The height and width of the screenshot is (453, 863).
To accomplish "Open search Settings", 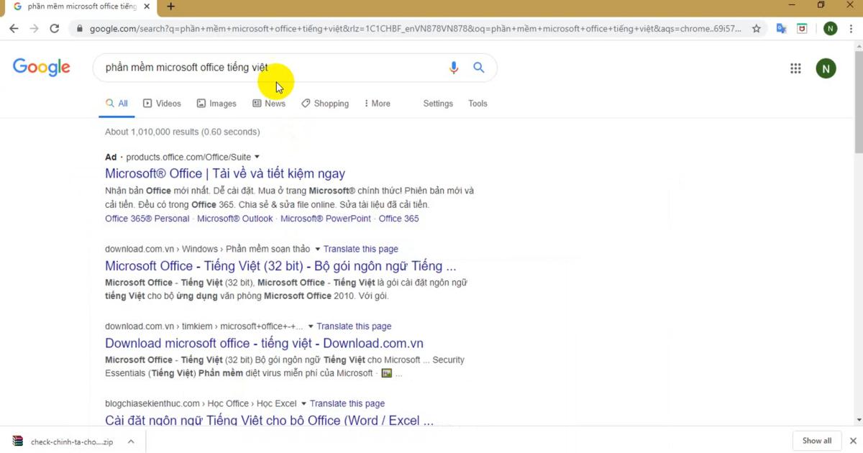I will click(438, 104).
